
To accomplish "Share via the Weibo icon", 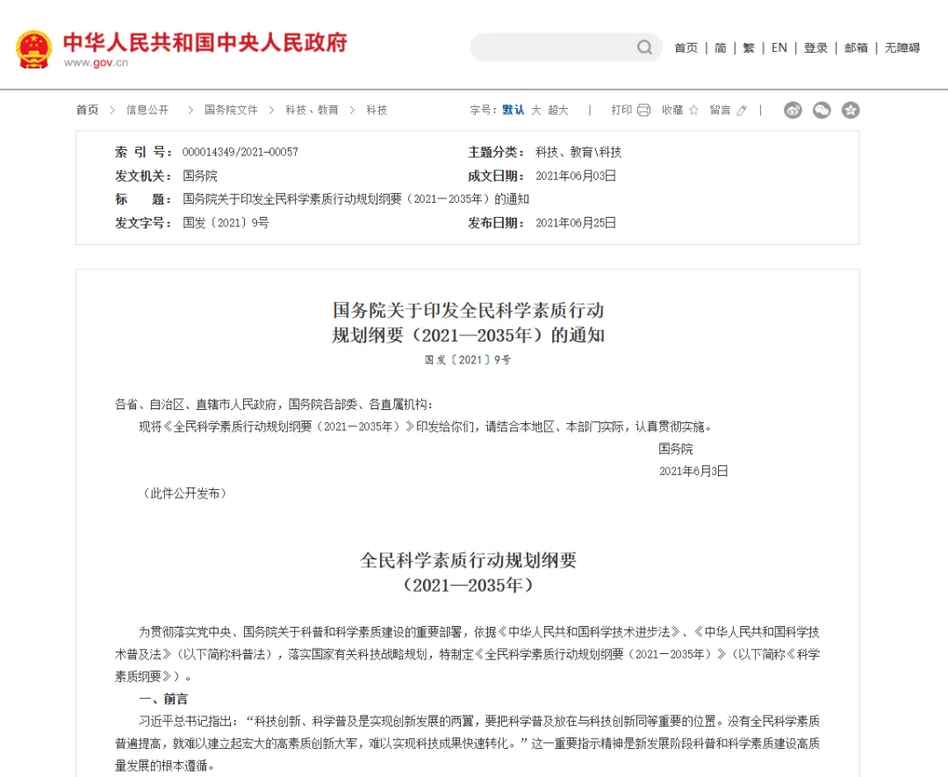I will (x=793, y=110).
